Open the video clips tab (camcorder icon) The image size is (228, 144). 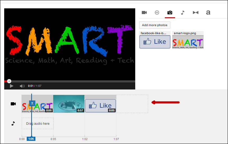(x=144, y=13)
